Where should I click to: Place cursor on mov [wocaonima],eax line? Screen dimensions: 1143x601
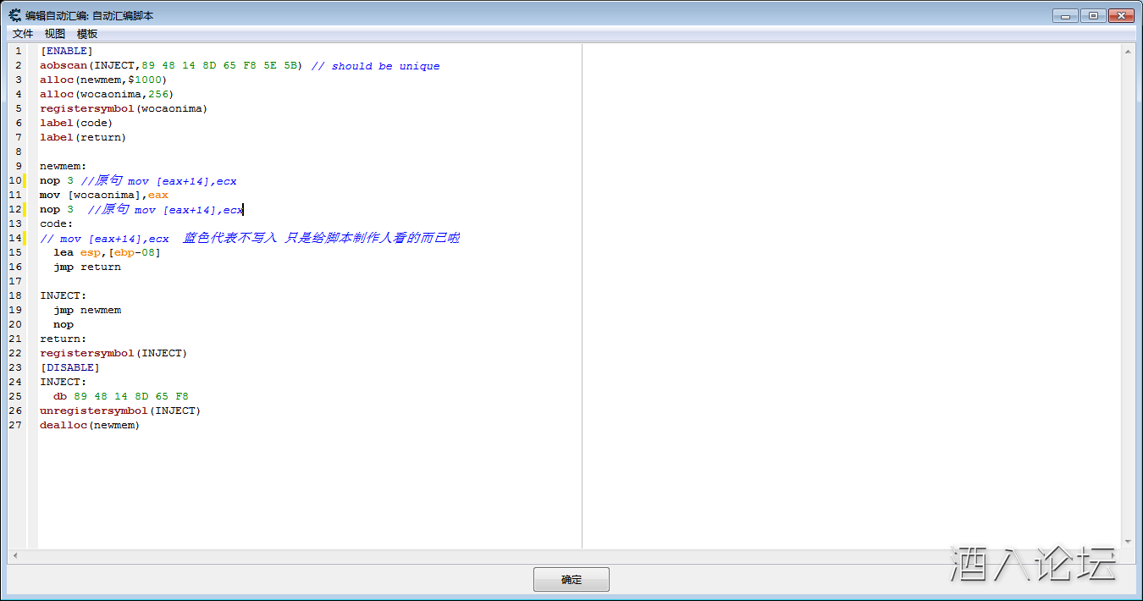pyautogui.click(x=104, y=195)
